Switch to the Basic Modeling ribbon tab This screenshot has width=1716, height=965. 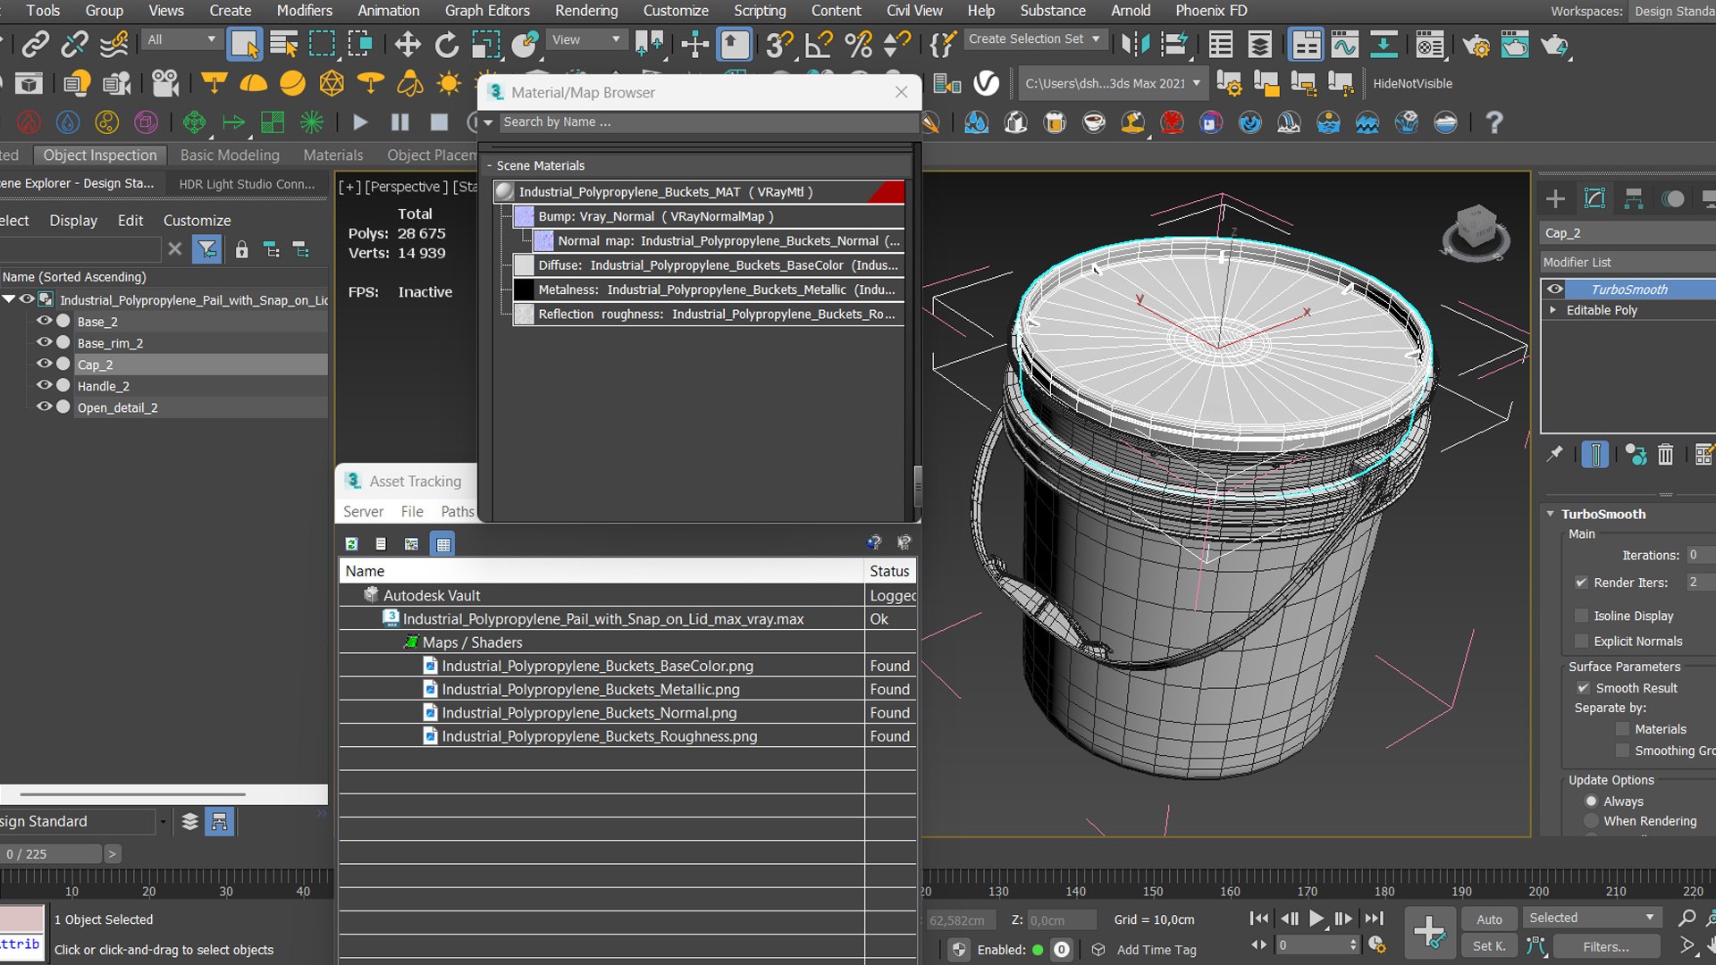(x=230, y=155)
